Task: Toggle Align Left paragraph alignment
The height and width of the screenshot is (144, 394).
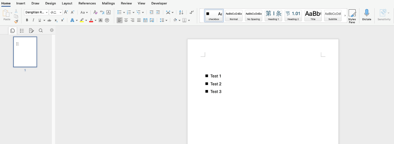Action: coord(120,20)
